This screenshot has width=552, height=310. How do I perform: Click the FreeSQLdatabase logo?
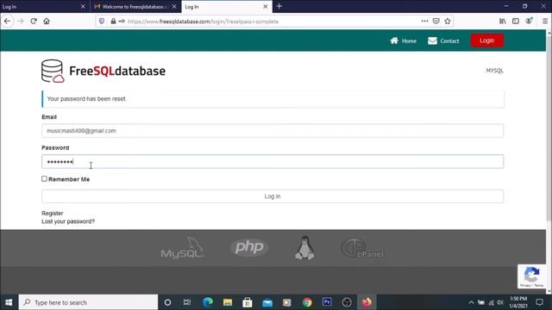103,71
